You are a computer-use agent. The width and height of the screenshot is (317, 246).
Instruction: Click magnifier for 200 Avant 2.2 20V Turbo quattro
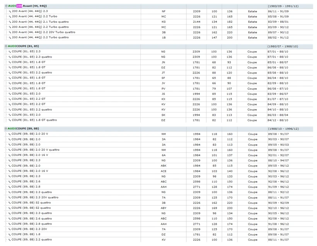point(10,32)
